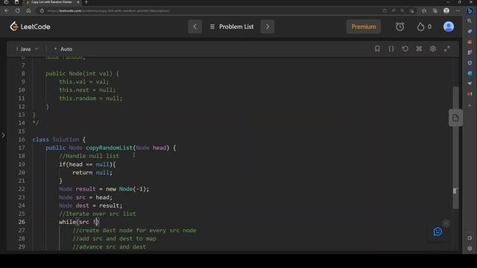Click the 'Node src = head;' line

[86, 197]
